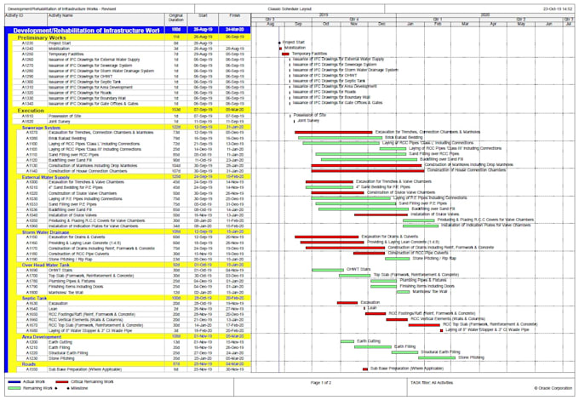Select activity ID cell A1660

[x=32, y=319]
